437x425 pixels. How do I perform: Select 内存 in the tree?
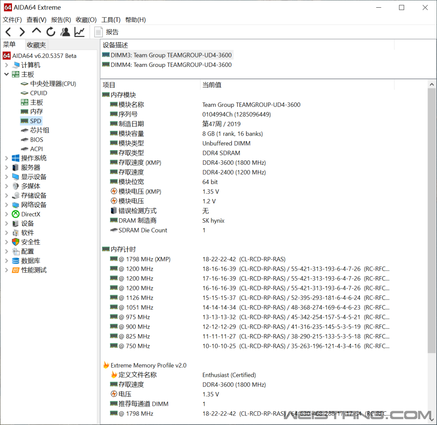[32, 112]
